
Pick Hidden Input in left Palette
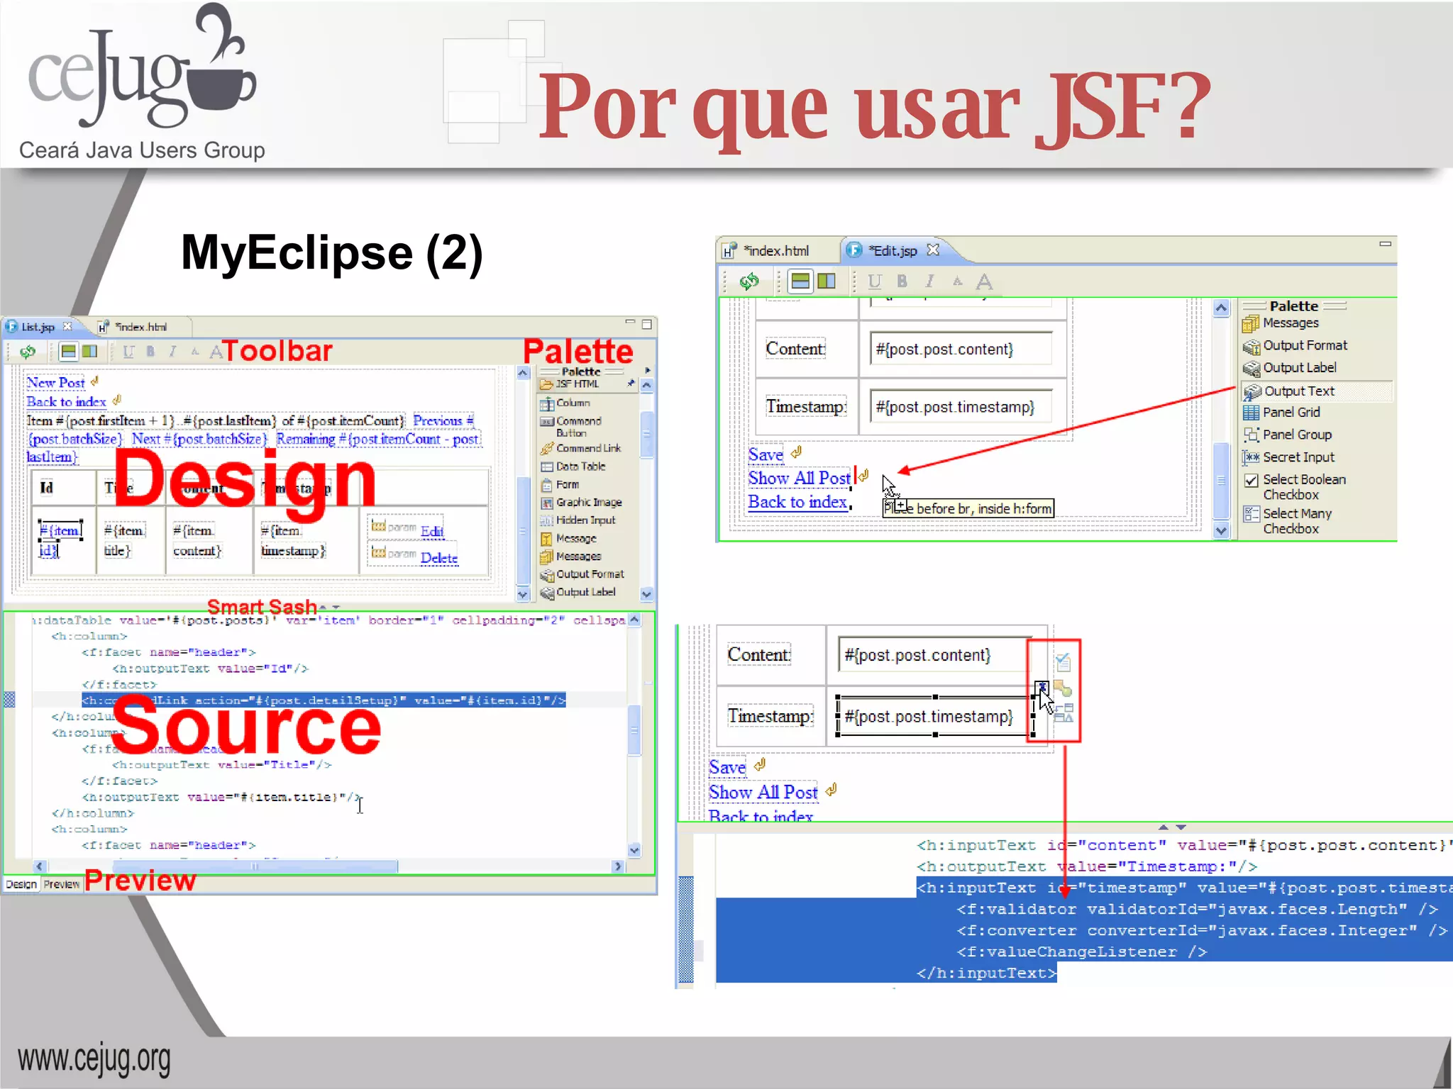pyautogui.click(x=578, y=520)
